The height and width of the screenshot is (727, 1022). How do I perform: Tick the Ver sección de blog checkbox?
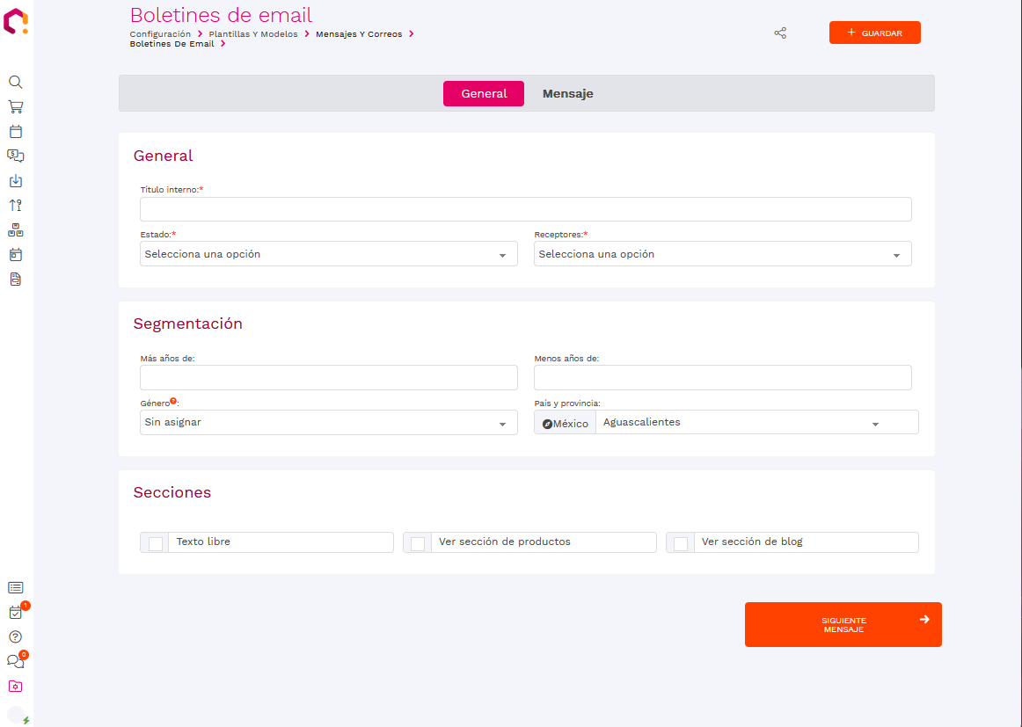point(681,543)
